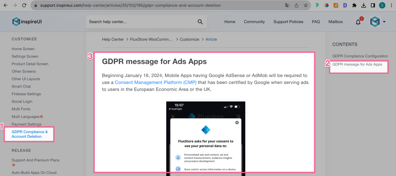Toggle the browser side panel icon
This screenshot has height=176, width=396.
tap(373, 5)
